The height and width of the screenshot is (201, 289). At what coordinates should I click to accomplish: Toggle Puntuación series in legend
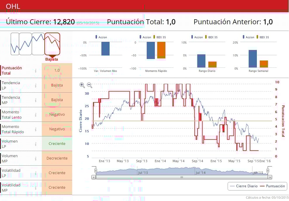coord(272,186)
